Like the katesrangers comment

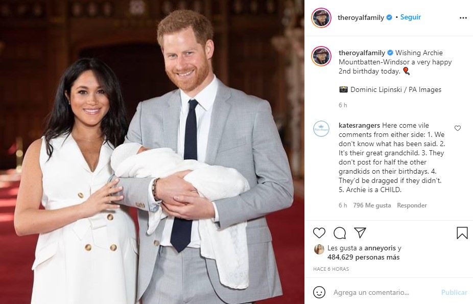click(x=458, y=128)
